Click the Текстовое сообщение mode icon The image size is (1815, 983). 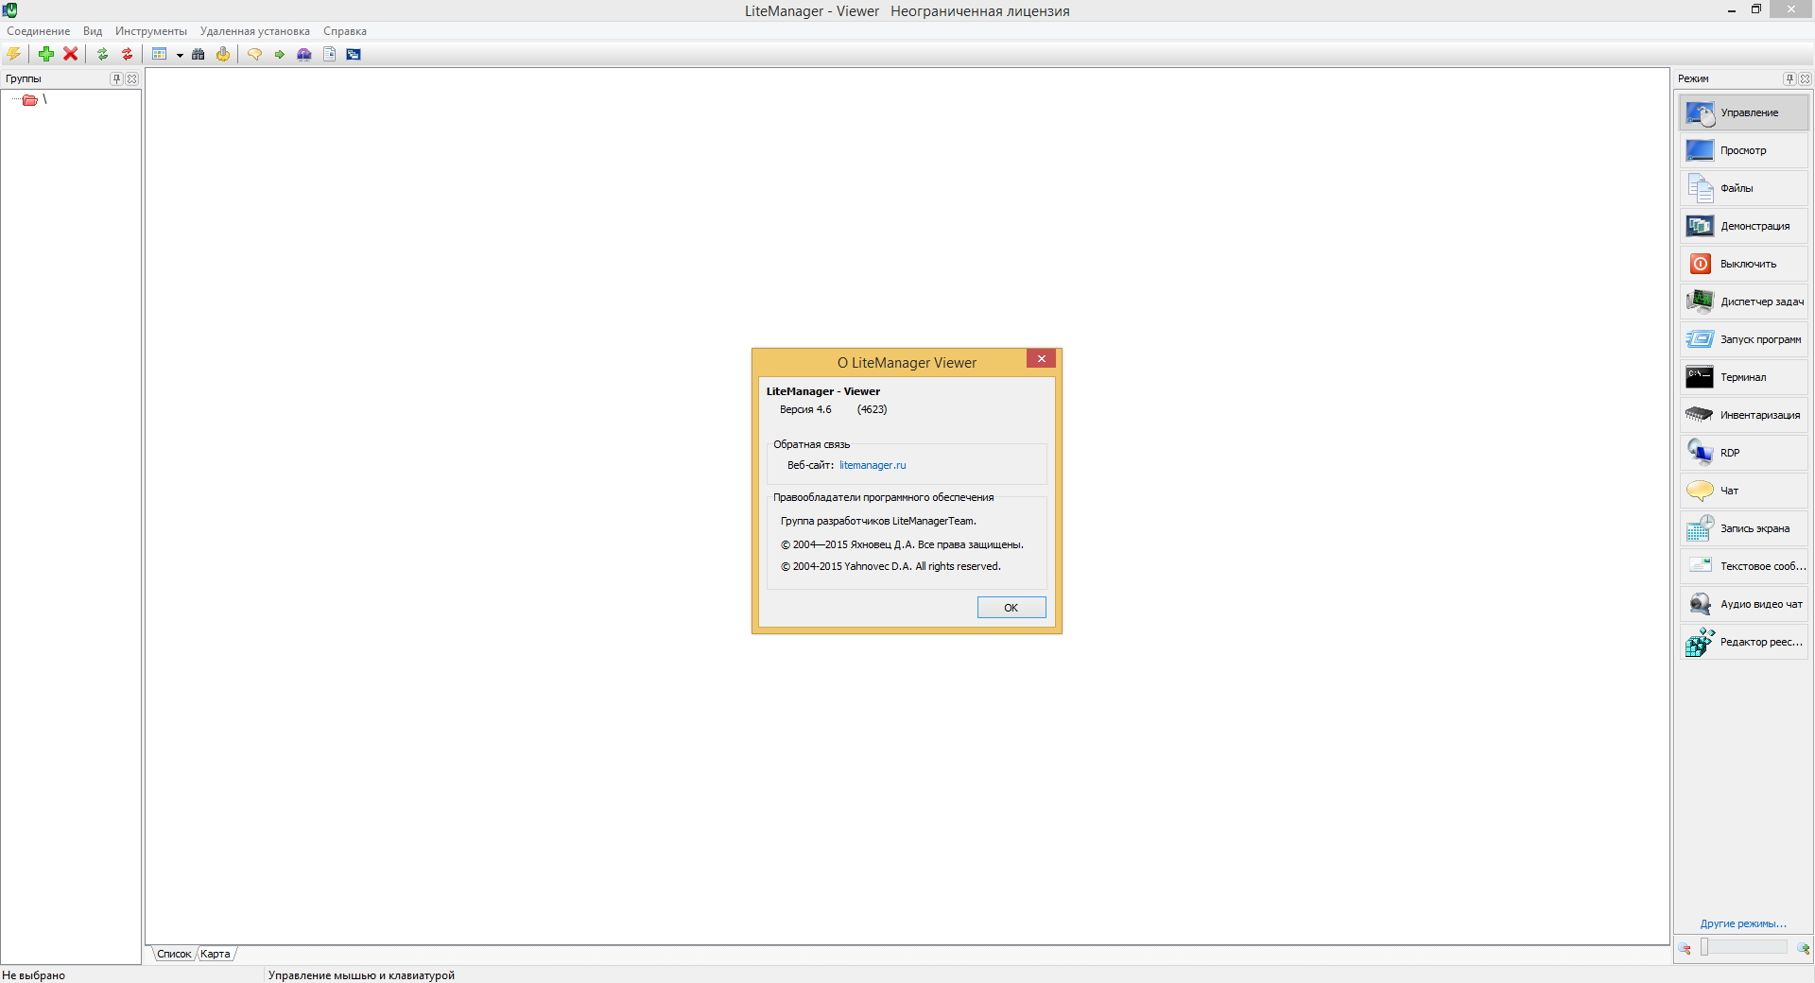(x=1700, y=566)
